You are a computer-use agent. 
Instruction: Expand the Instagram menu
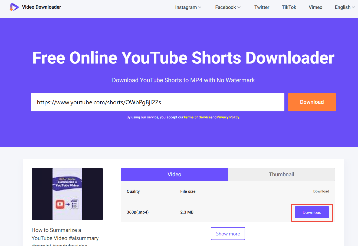(x=188, y=7)
